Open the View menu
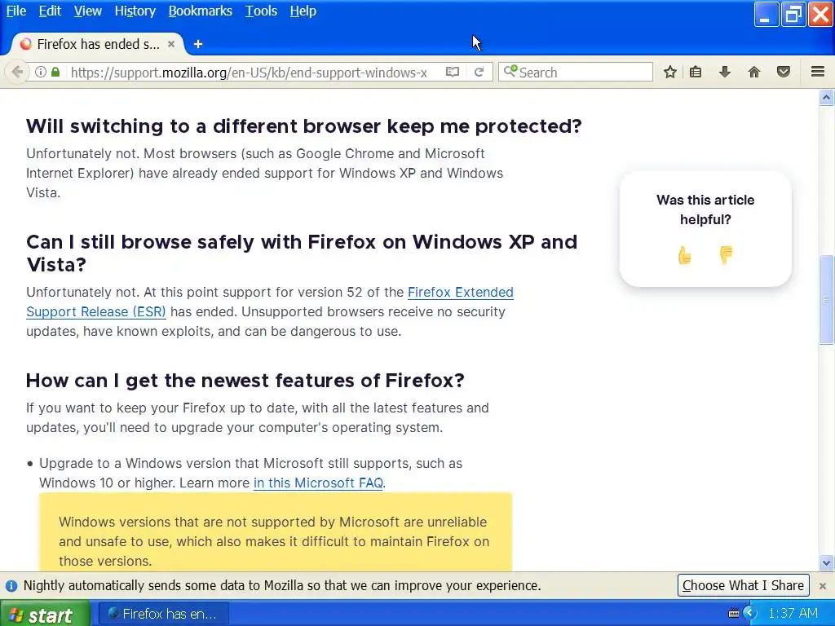Viewport: 835px width, 626px height. pyautogui.click(x=88, y=11)
